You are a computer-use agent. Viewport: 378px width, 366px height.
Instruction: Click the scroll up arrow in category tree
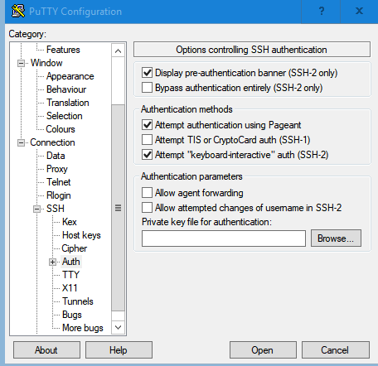pos(118,51)
